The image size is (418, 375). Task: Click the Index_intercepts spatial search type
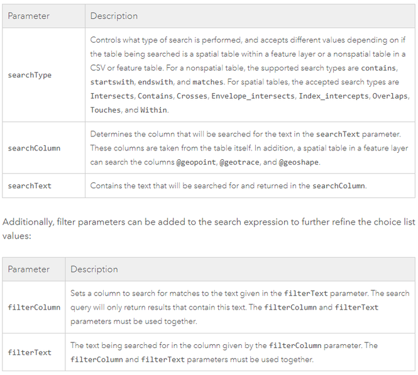coord(333,96)
